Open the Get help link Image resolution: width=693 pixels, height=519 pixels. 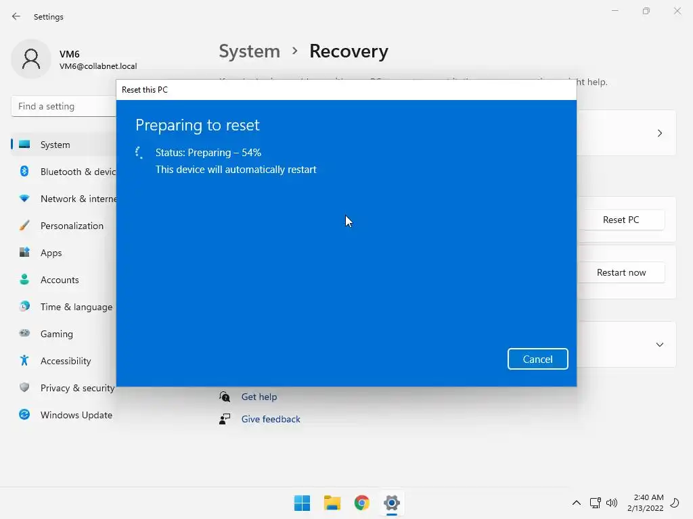(x=259, y=397)
